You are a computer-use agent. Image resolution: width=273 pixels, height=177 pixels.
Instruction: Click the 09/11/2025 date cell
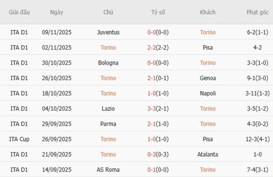pos(57,32)
